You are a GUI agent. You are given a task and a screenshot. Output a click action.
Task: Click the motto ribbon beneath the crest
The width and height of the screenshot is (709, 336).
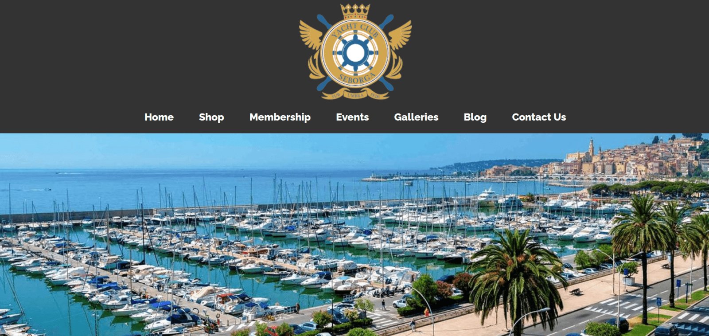[356, 95]
